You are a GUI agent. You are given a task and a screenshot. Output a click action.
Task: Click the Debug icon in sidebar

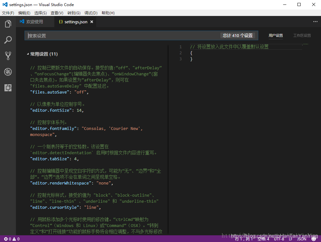pyautogui.click(x=8, y=72)
